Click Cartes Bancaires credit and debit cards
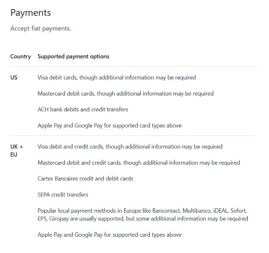 (86, 179)
